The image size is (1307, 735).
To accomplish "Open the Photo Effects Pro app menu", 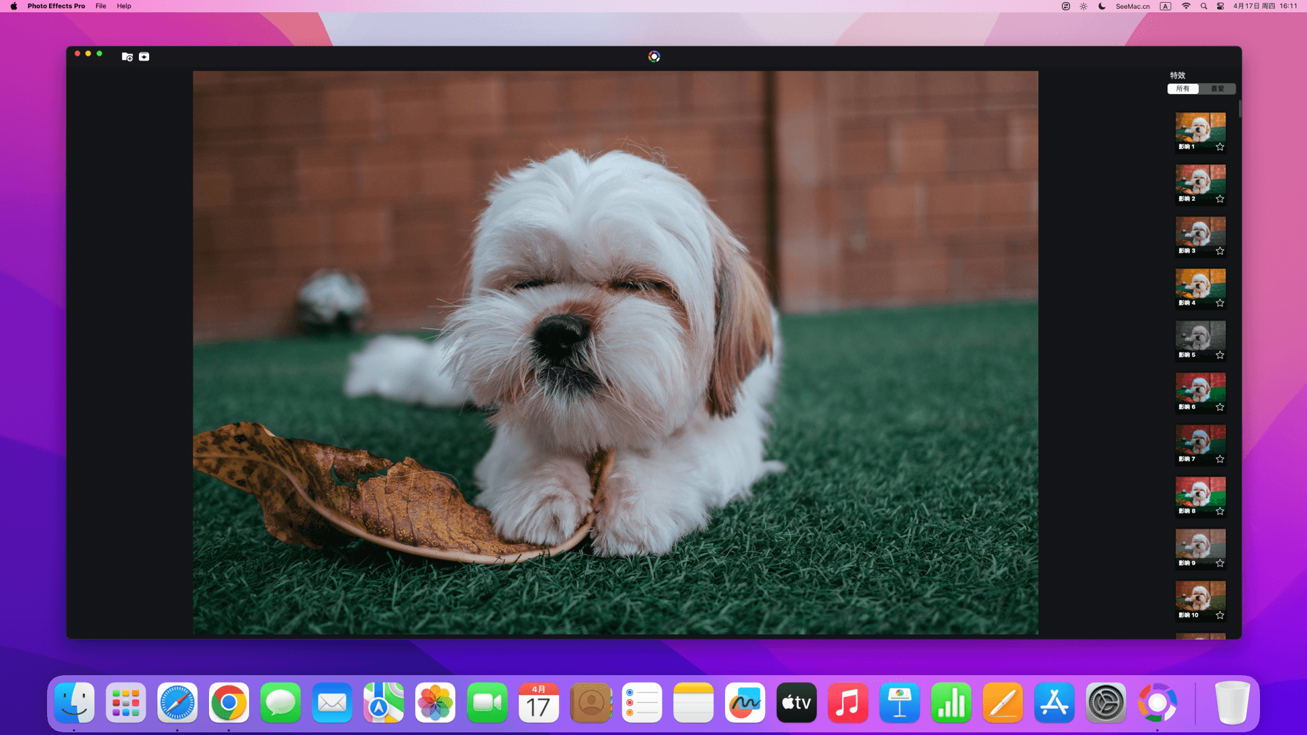I will tap(56, 6).
